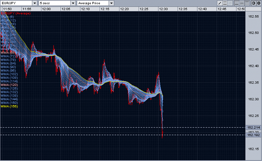Click the 12:45 time axis label
Screen dimensions: 262x161
pos(222,9)
